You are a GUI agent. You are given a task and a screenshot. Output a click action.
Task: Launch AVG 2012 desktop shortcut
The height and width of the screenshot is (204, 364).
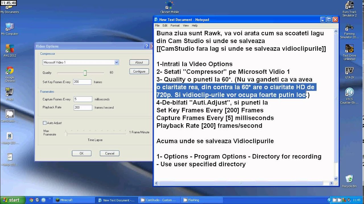click(10, 51)
